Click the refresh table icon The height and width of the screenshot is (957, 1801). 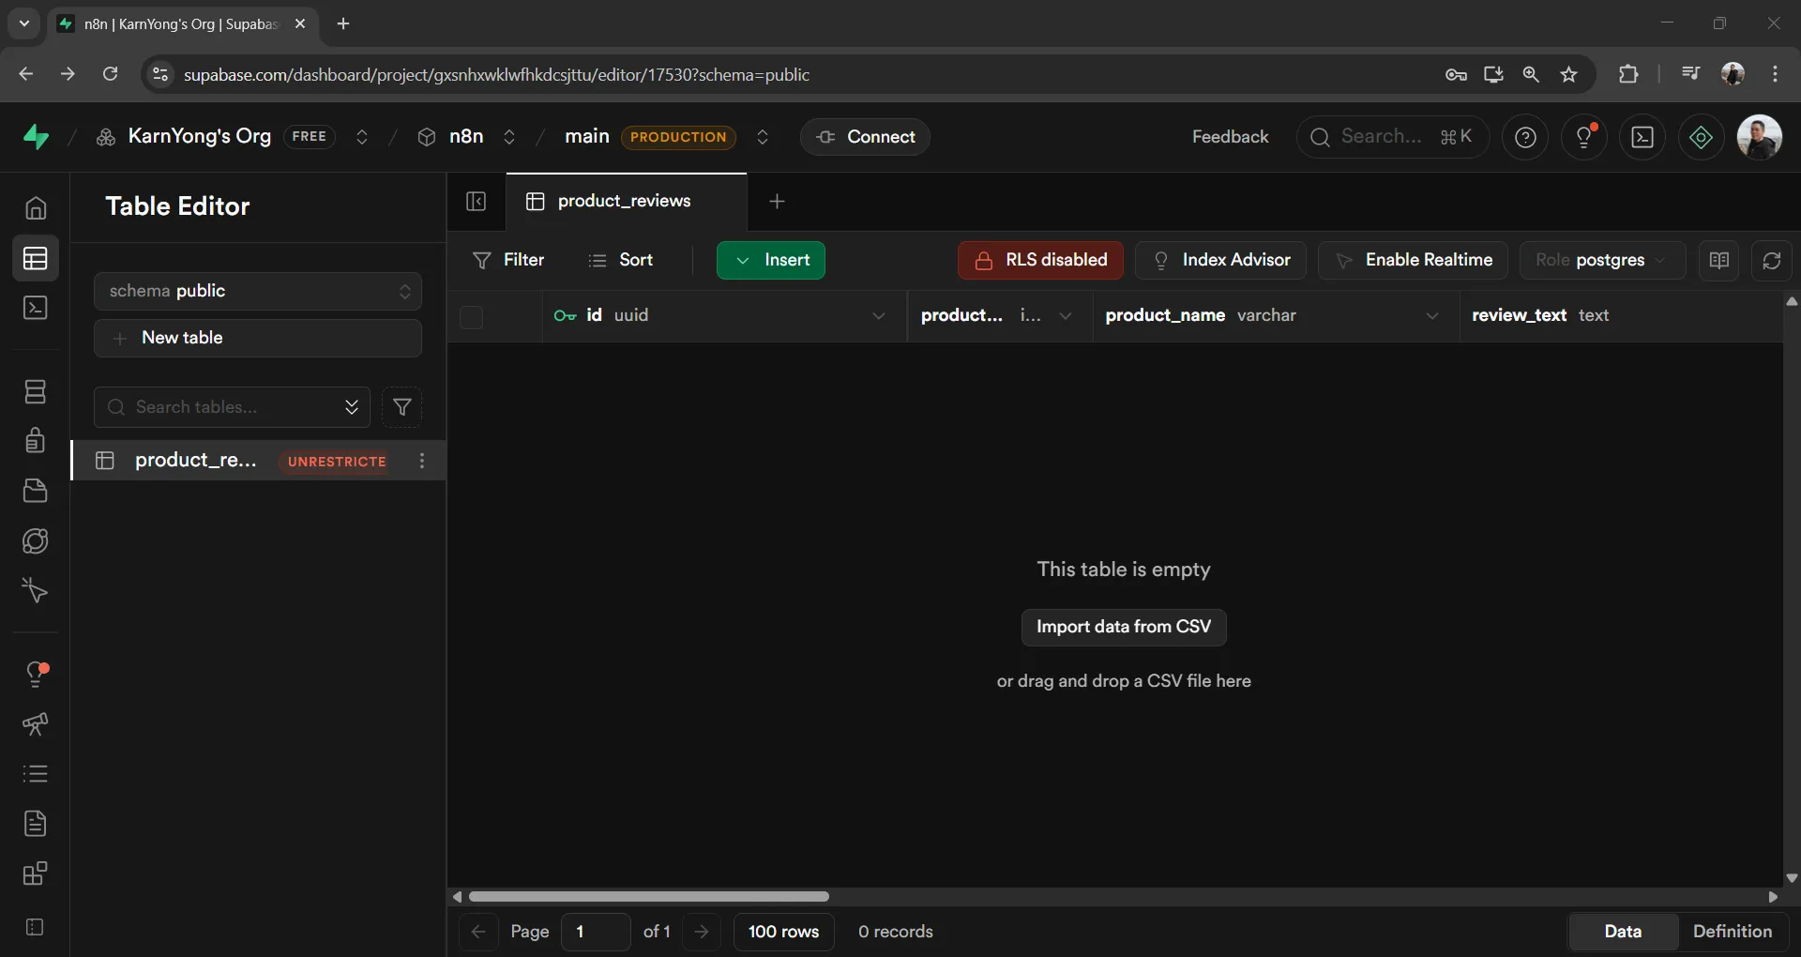point(1771,261)
